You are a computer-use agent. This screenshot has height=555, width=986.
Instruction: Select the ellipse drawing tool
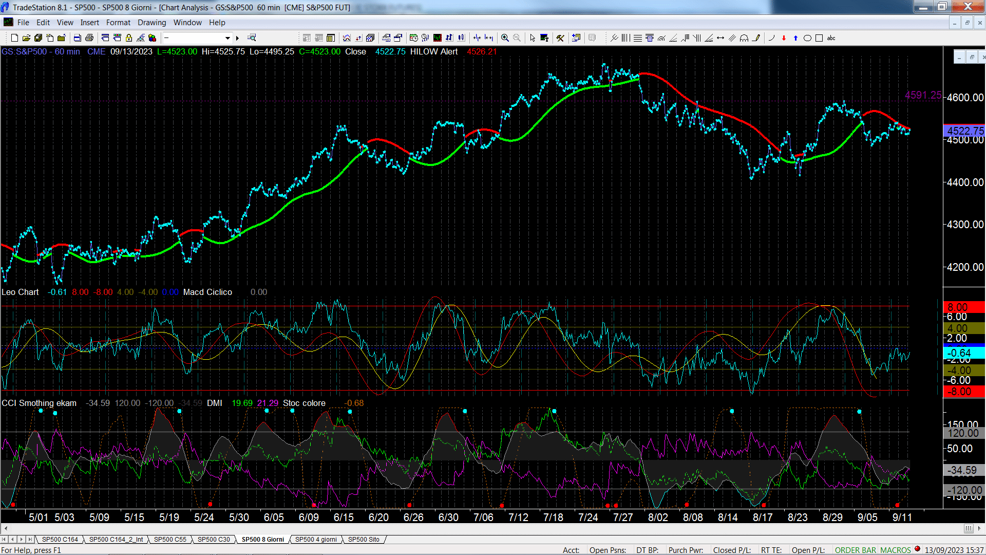(x=807, y=38)
